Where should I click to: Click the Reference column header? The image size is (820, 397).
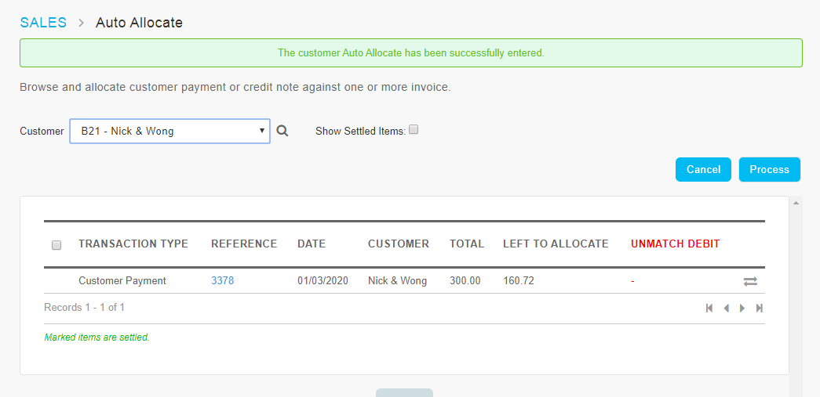point(244,244)
